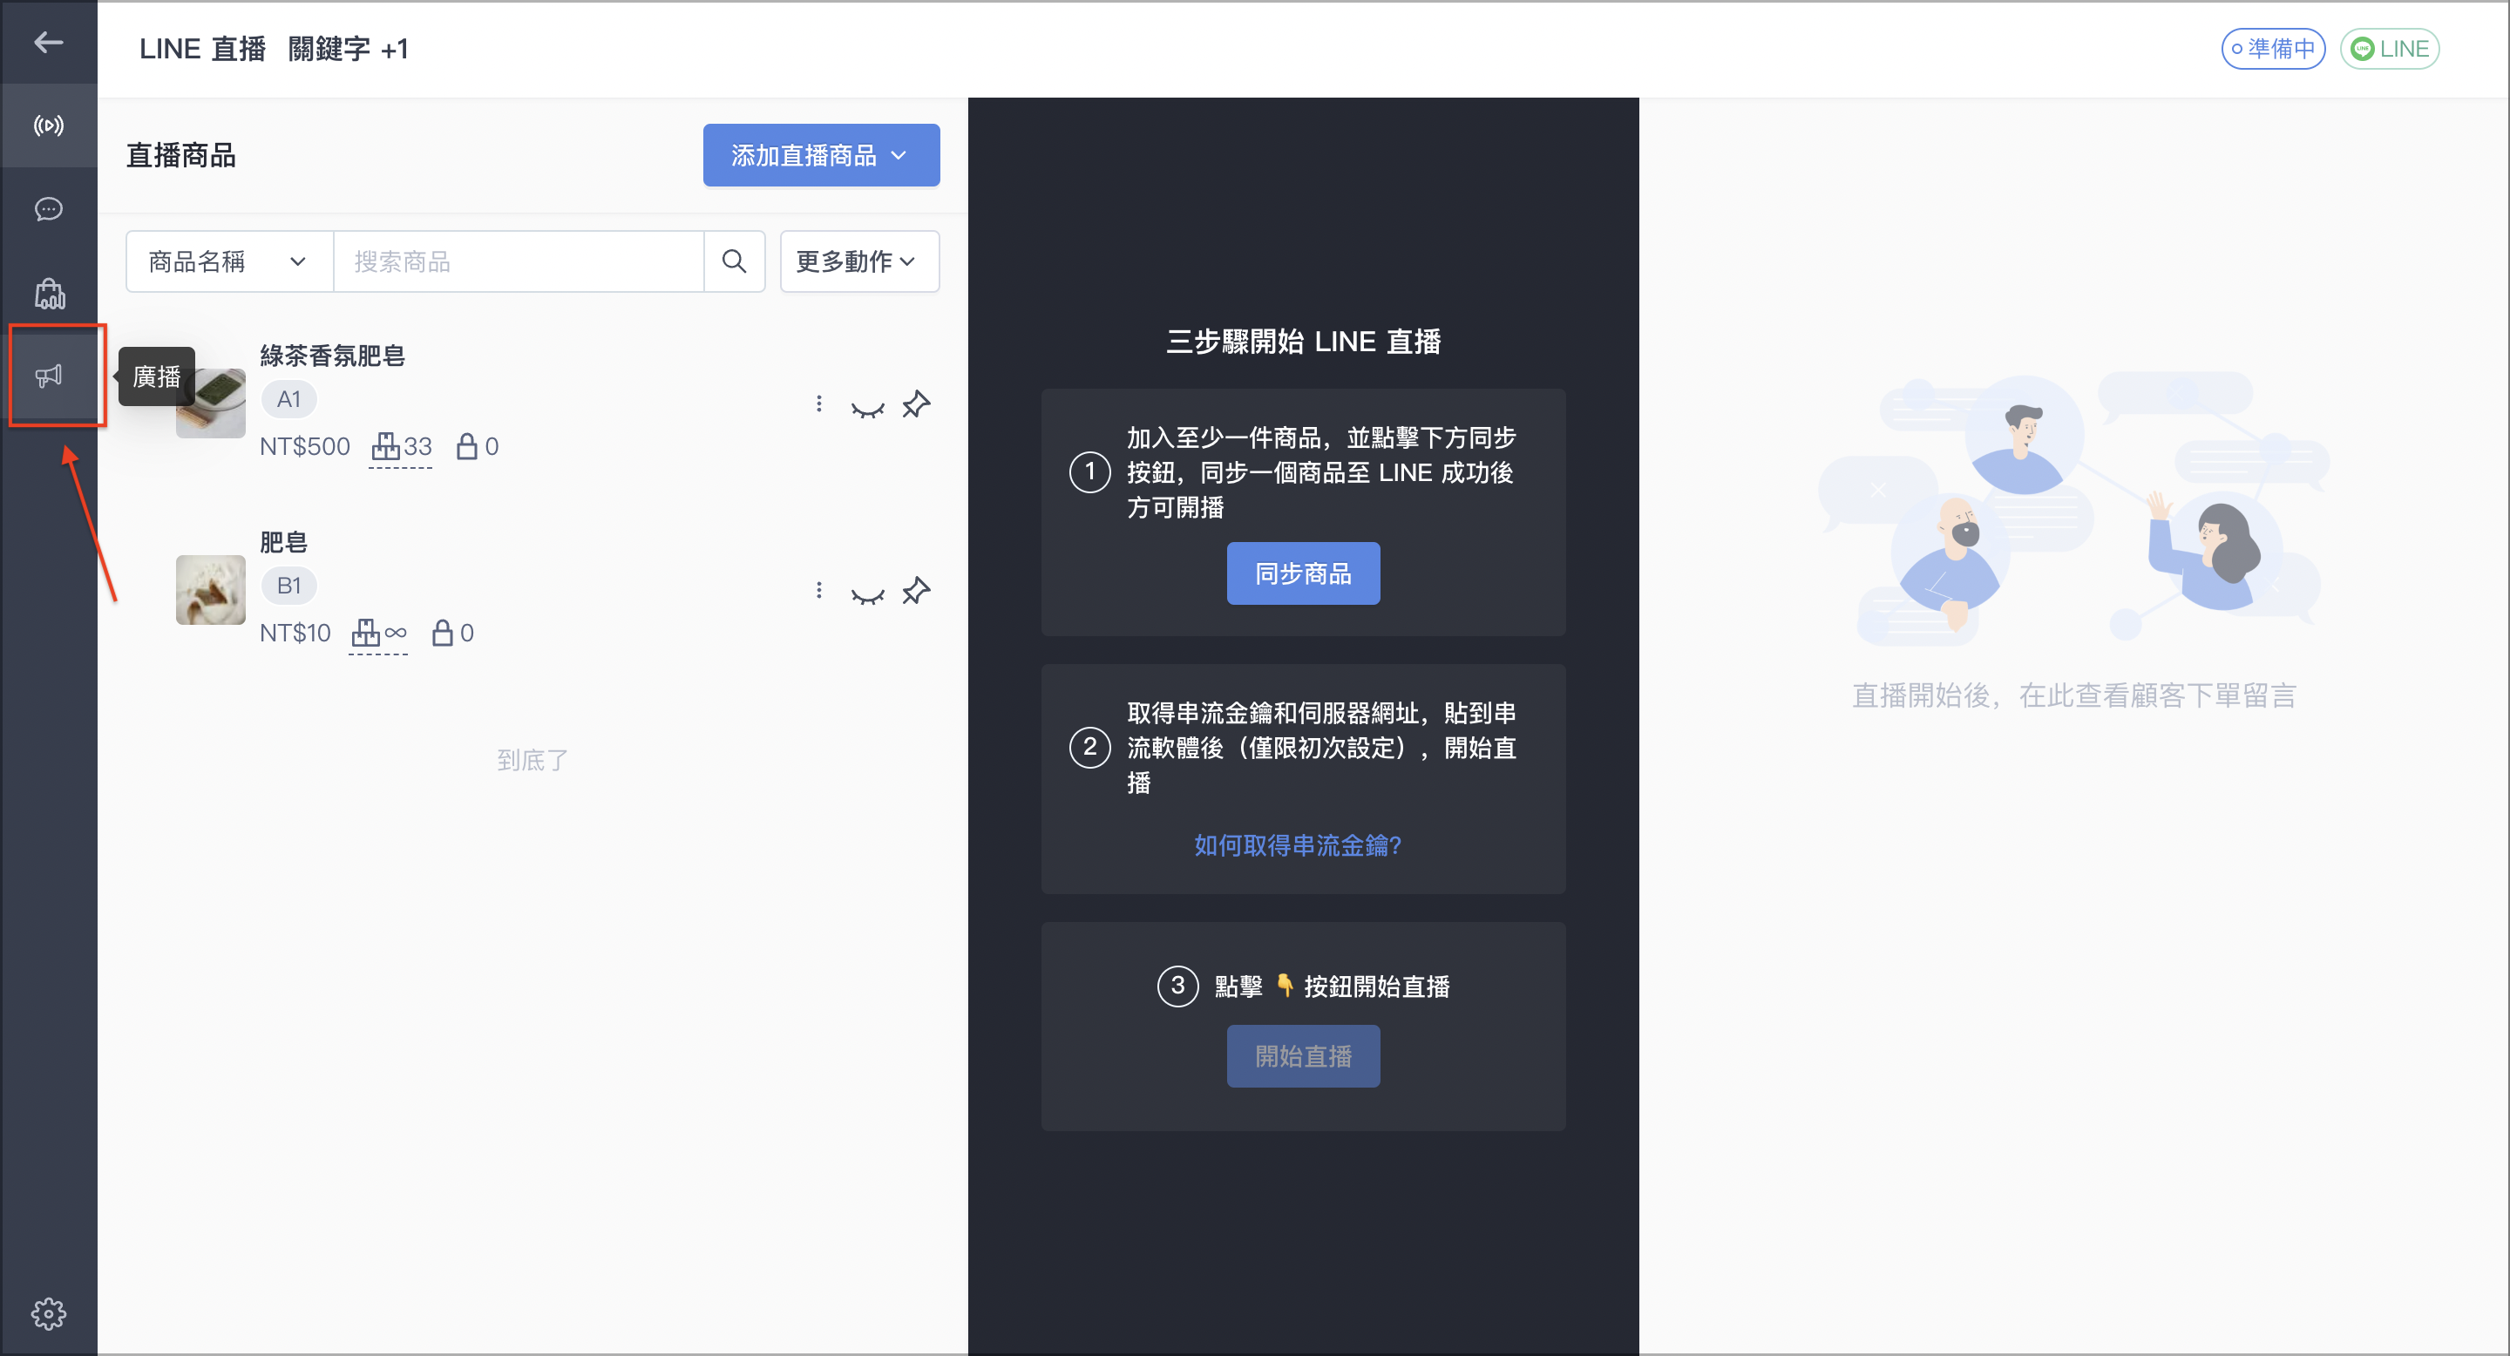Open more options for 綠茶香氛肥皂
This screenshot has width=2510, height=1356.
coord(818,403)
